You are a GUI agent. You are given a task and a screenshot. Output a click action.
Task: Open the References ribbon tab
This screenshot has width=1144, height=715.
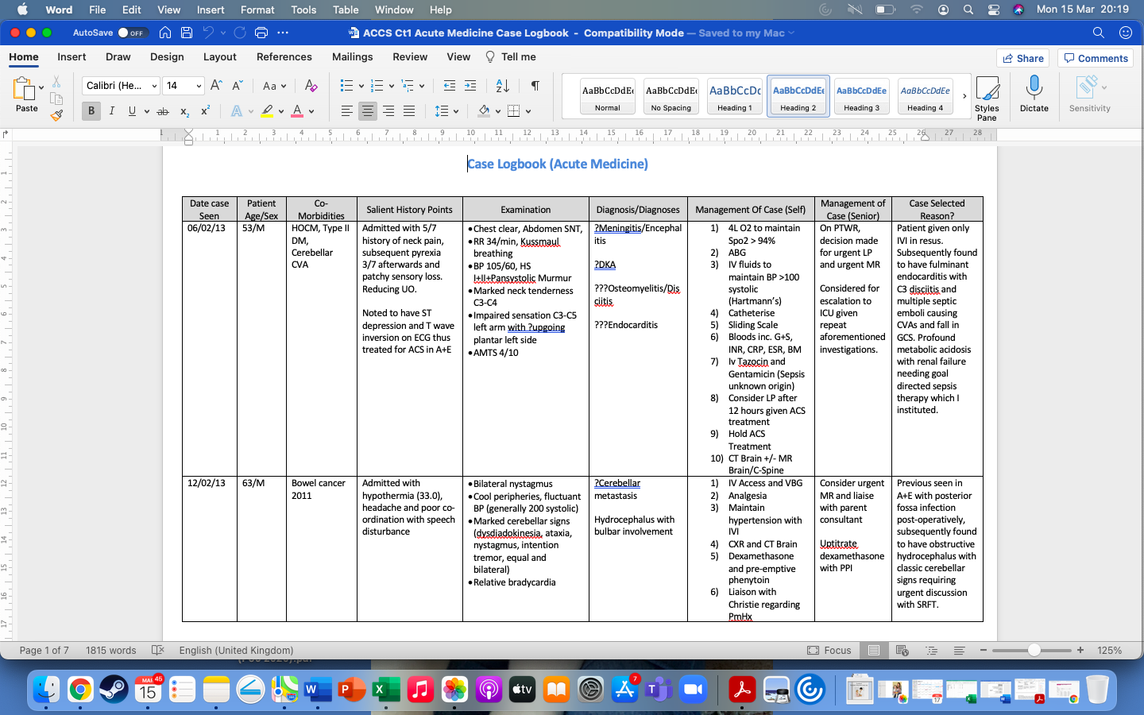(x=284, y=57)
